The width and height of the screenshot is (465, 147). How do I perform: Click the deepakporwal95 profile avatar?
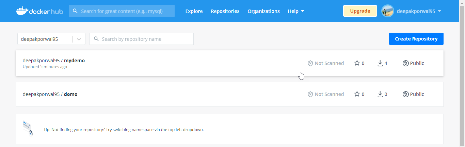click(388, 11)
